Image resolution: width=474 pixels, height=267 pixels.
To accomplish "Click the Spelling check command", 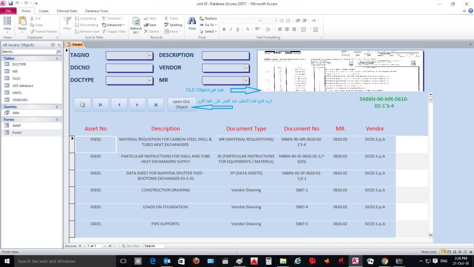I will (173, 25).
